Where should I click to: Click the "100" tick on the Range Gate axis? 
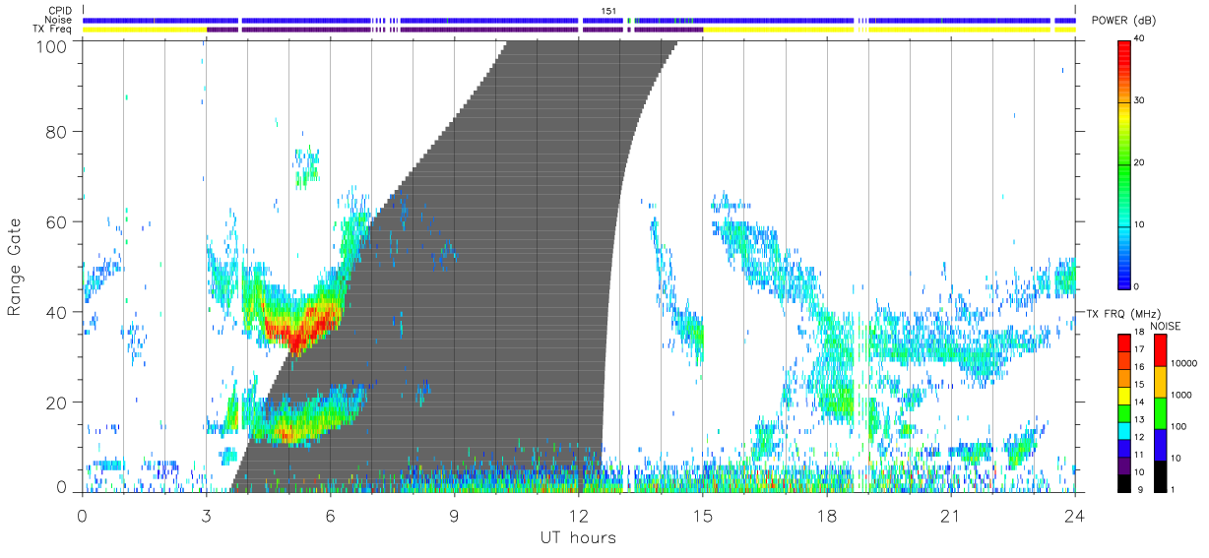pos(53,45)
